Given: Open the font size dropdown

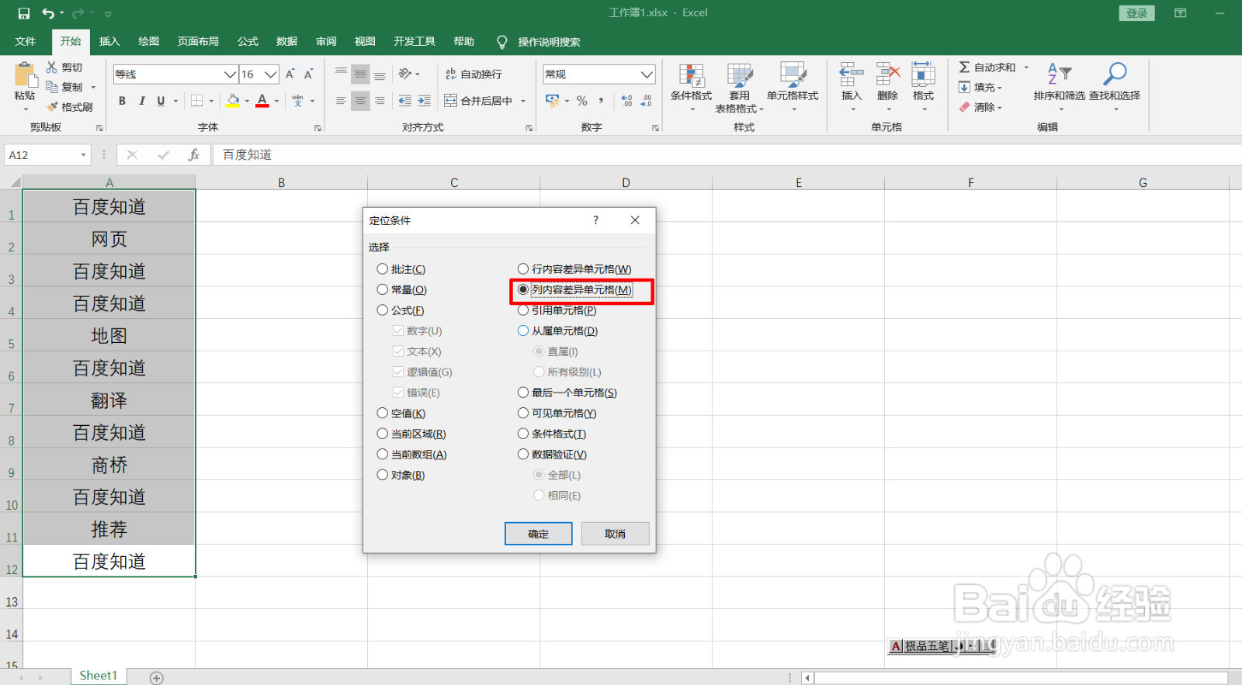Looking at the screenshot, I should 270,74.
